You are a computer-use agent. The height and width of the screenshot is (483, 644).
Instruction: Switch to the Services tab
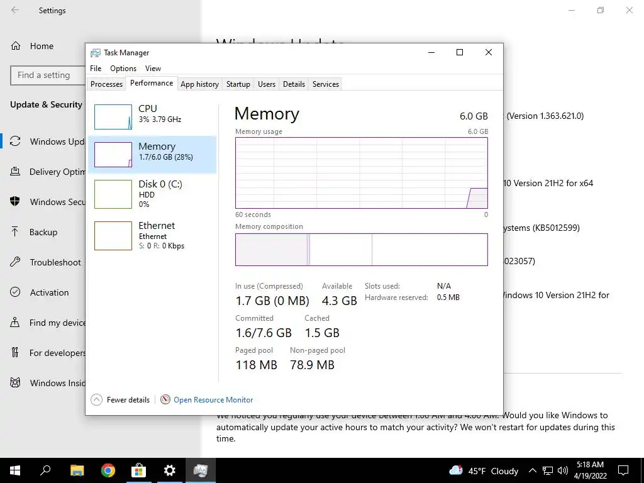tap(326, 84)
